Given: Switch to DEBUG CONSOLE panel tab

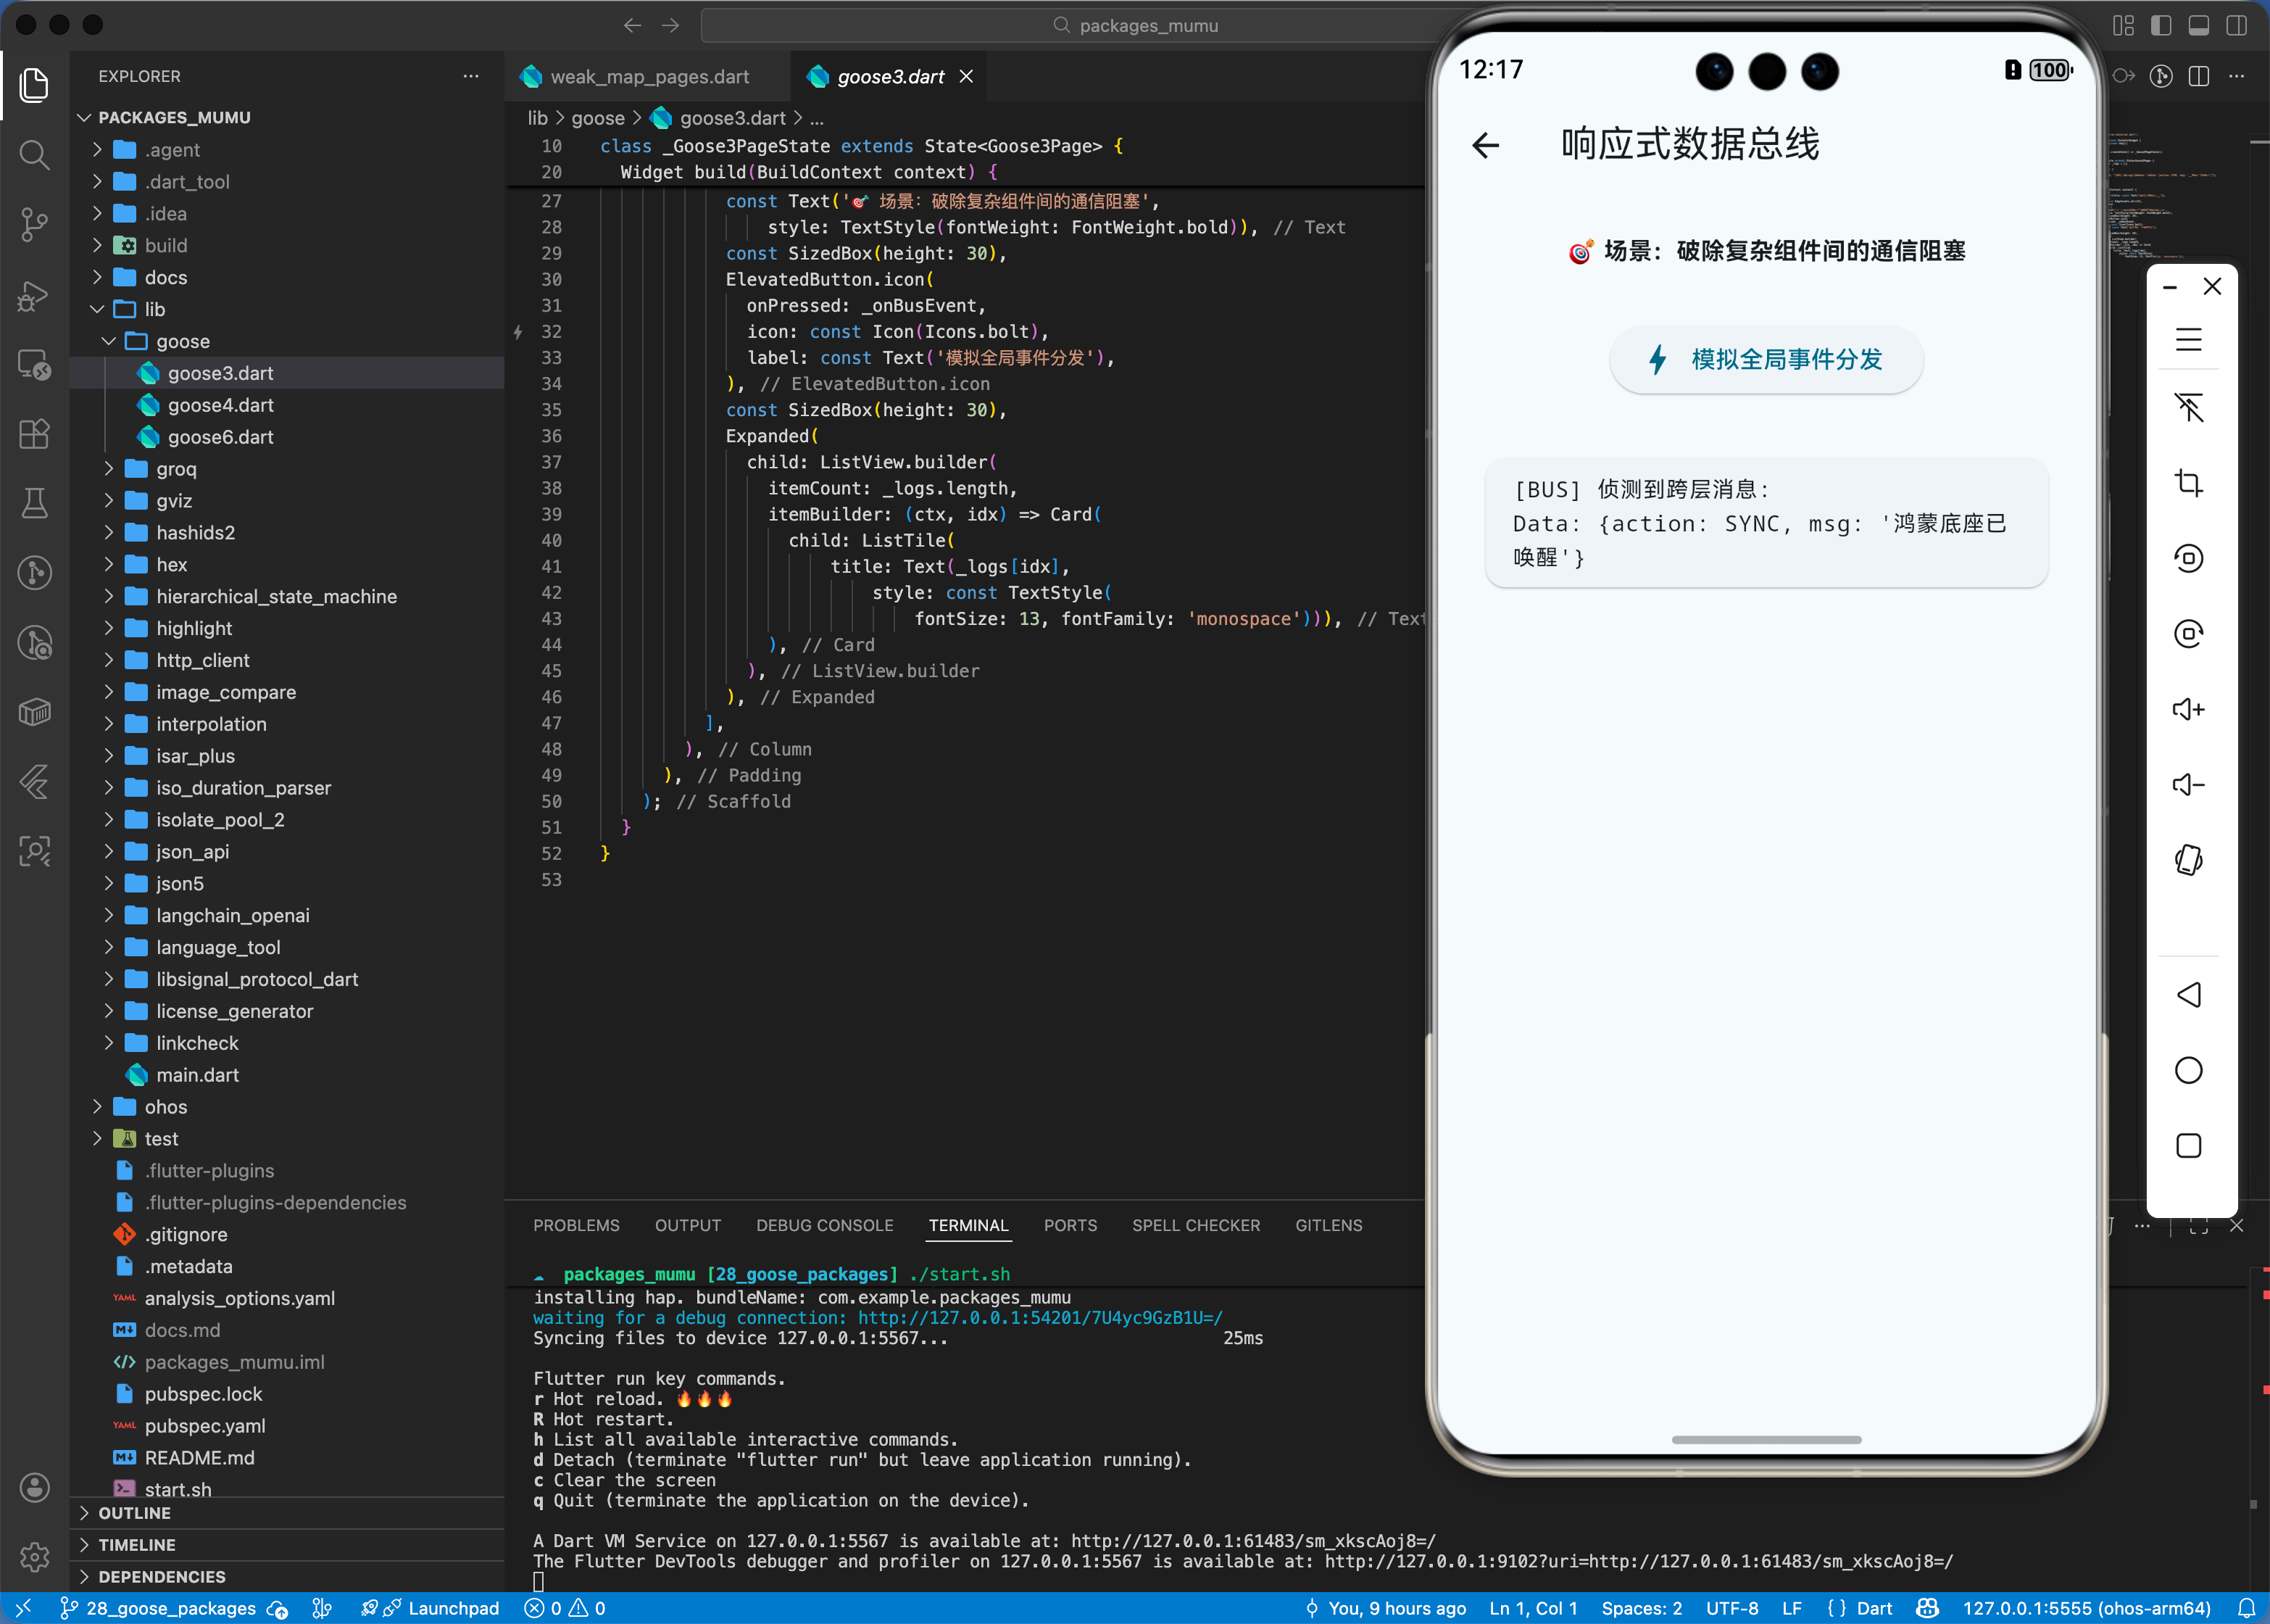Looking at the screenshot, I should (x=823, y=1225).
